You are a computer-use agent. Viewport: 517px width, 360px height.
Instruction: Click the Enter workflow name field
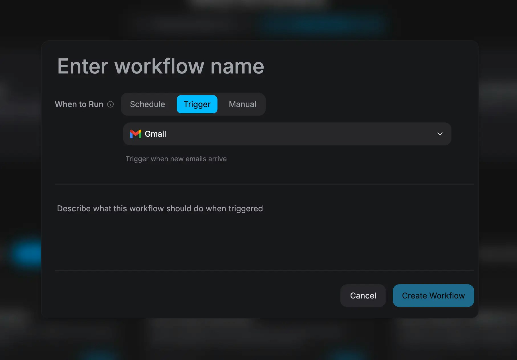pyautogui.click(x=160, y=66)
